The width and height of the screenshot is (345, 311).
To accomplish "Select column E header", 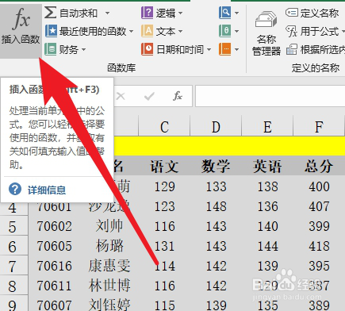I will 267,127.
